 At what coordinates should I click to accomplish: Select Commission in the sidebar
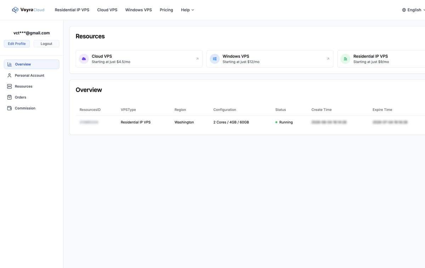(32, 108)
